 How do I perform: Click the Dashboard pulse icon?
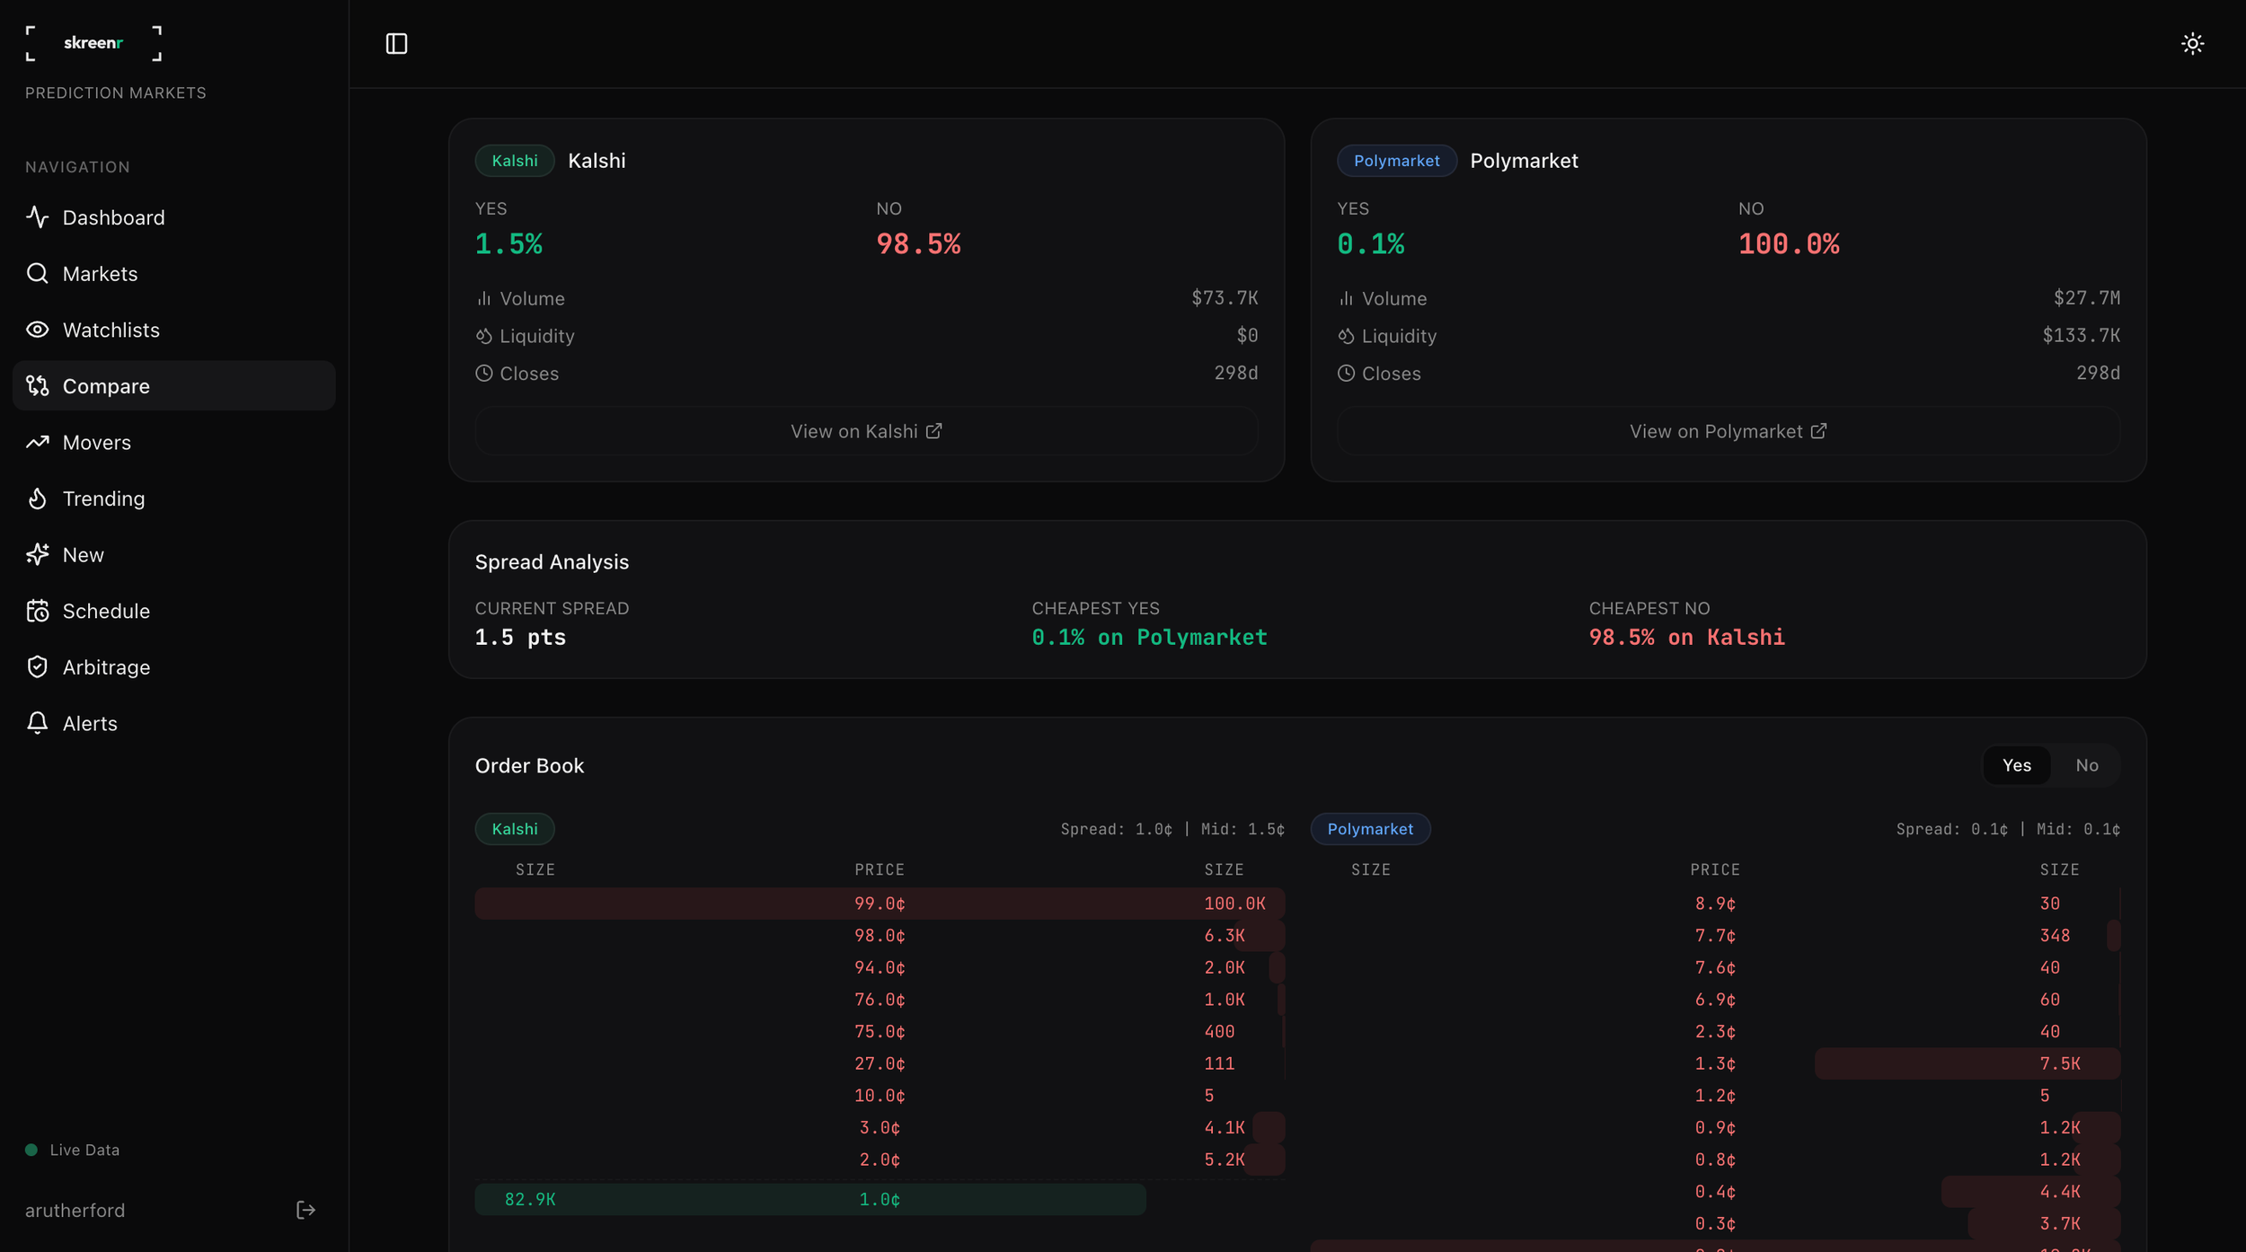(x=37, y=217)
